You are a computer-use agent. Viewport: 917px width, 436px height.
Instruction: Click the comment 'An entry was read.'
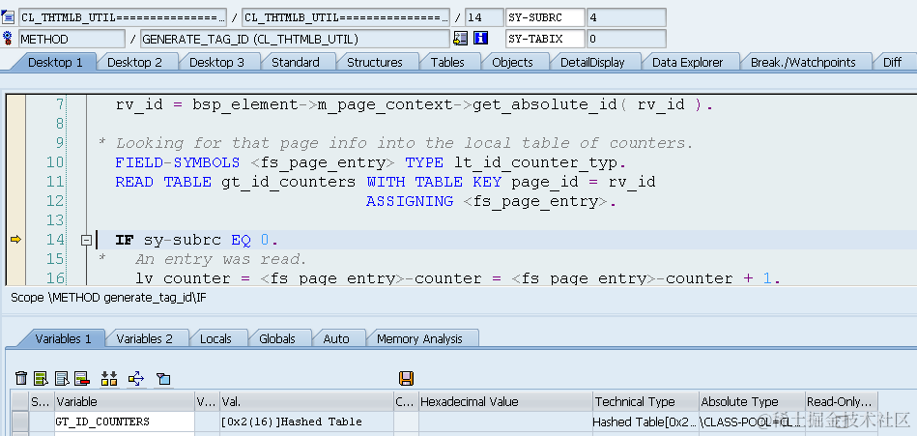point(221,259)
